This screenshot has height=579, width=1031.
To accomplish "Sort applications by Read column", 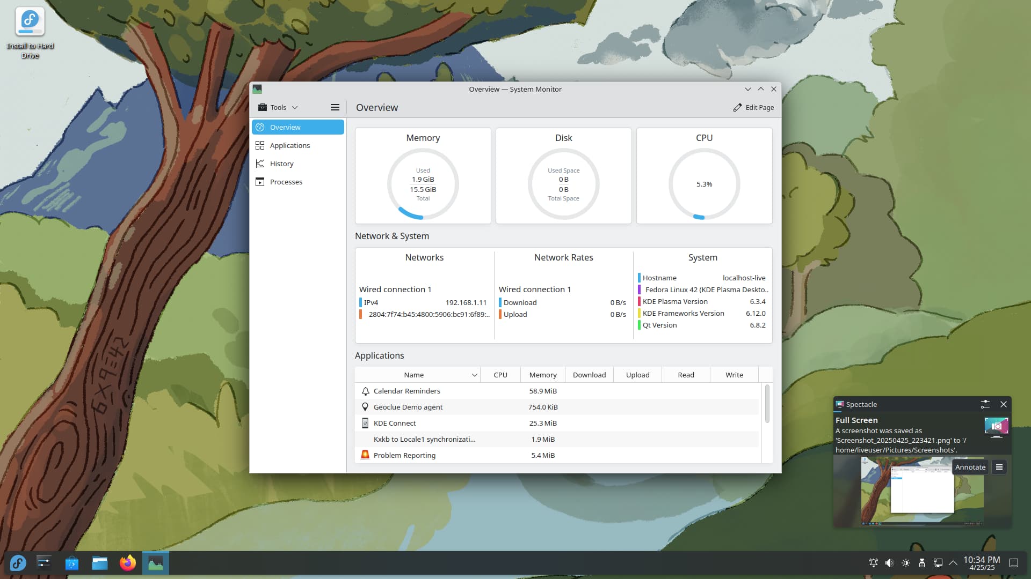I will coord(686,375).
